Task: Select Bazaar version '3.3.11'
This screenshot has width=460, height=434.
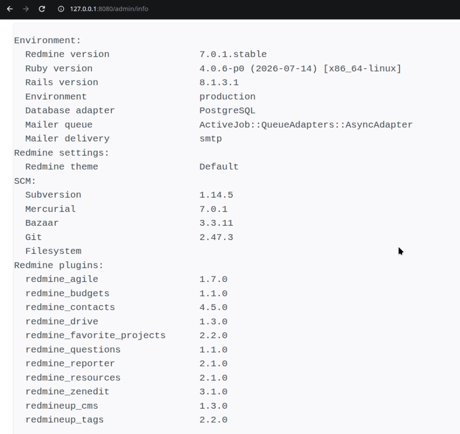Action: click(216, 223)
